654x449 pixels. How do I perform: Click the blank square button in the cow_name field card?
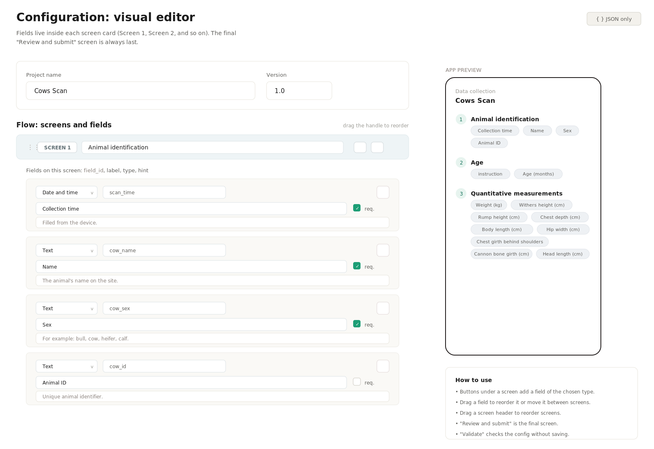[x=383, y=250]
